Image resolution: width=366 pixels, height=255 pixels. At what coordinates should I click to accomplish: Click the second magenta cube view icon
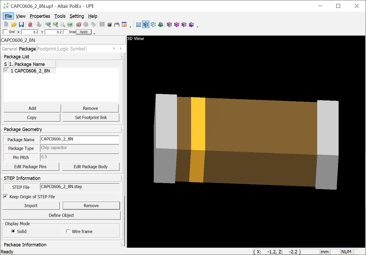point(177,24)
